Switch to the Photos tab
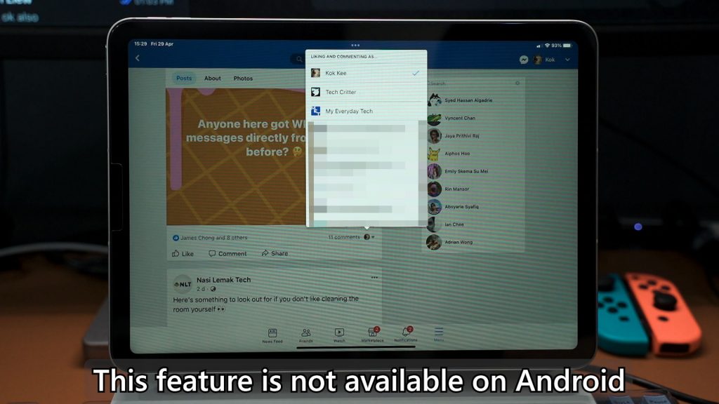Viewport: 719px width, 404px height. [243, 79]
